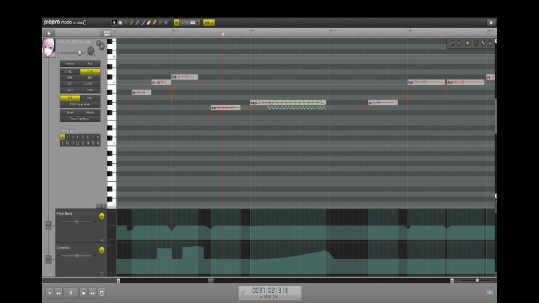Image resolution: width=539 pixels, height=303 pixels.
Task: Click the rewind button
Action: tap(58, 293)
